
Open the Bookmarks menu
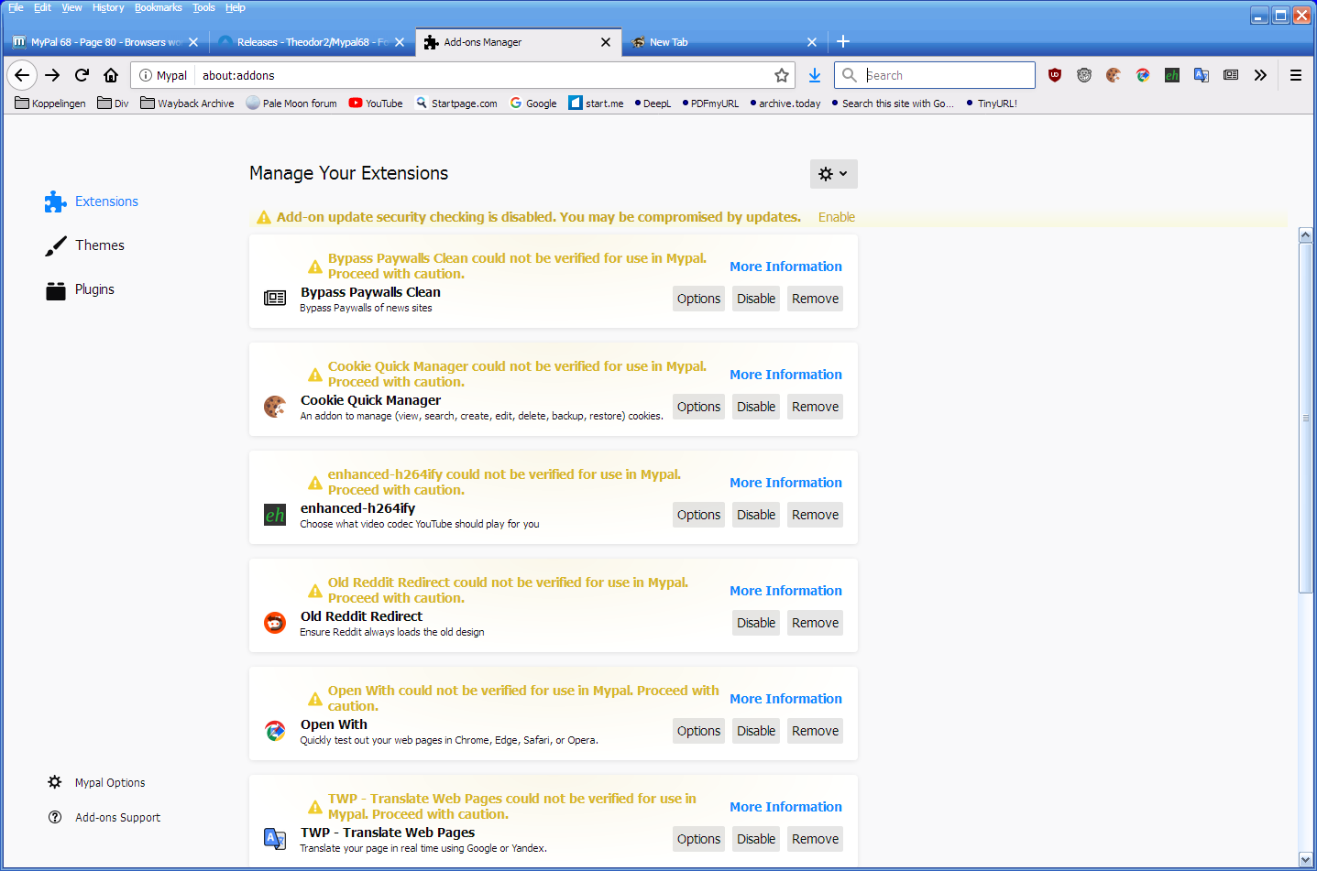[x=158, y=7]
